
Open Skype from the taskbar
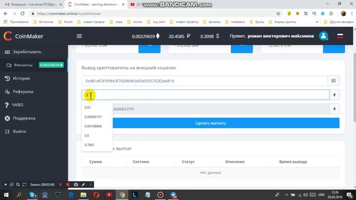click(x=32, y=195)
